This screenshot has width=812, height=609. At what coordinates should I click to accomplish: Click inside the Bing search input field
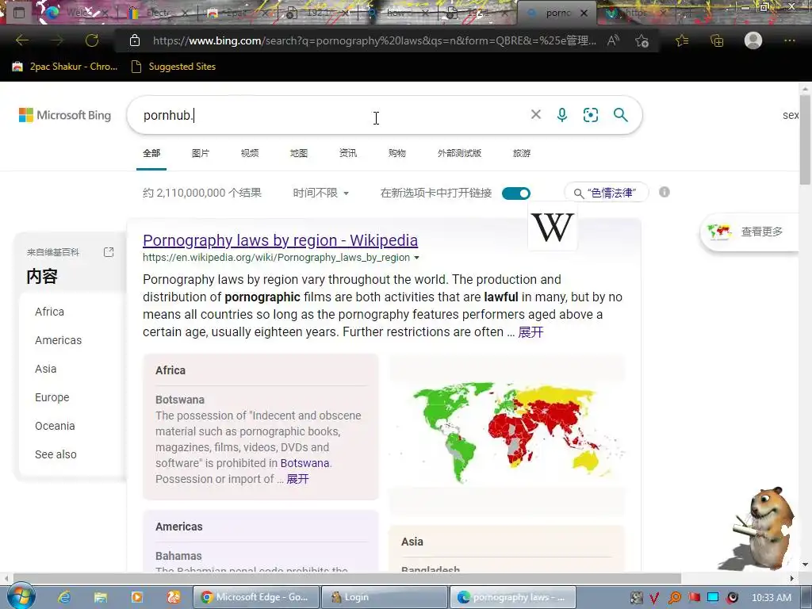click(x=331, y=115)
